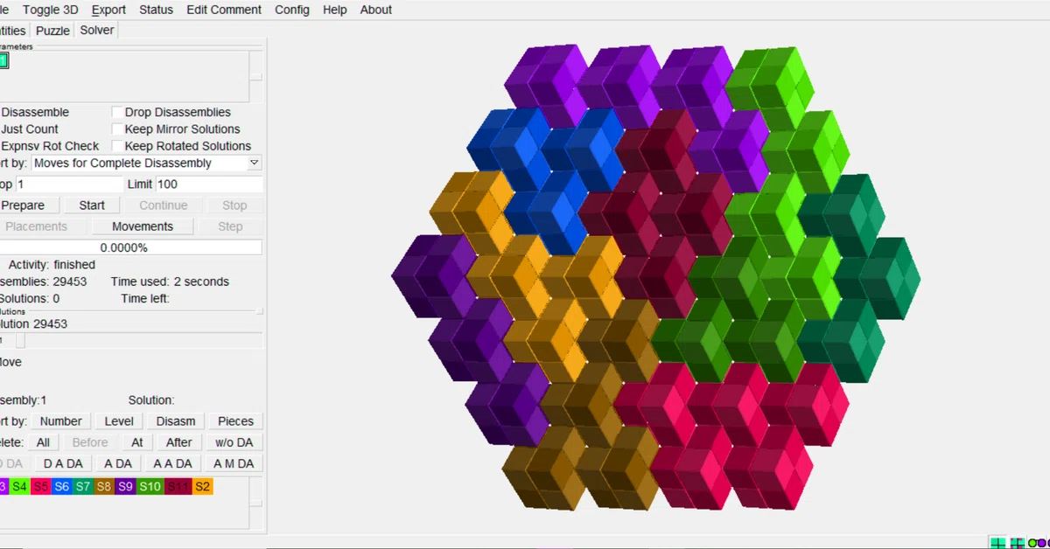Click the green grid status icon

997,543
